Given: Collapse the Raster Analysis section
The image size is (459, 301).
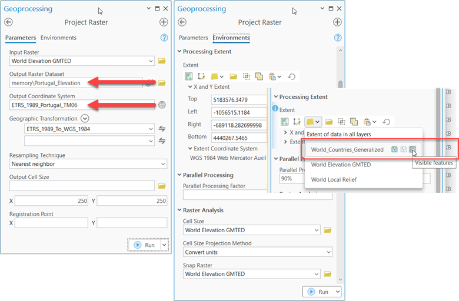Looking at the screenshot, I should [179, 210].
